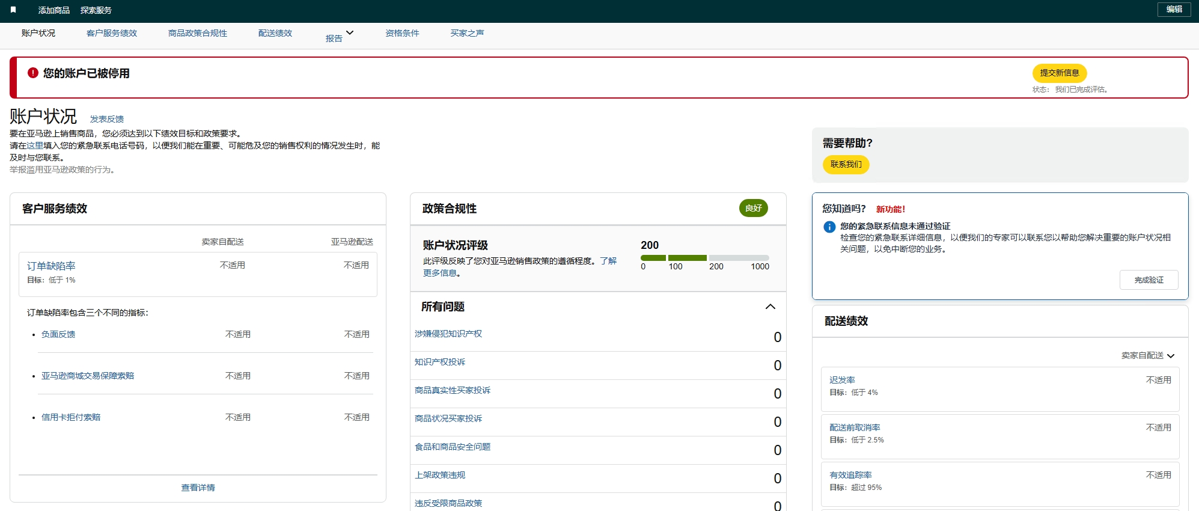Open the 买家之声 tab
Screen dimensions: 1199x511
(467, 33)
